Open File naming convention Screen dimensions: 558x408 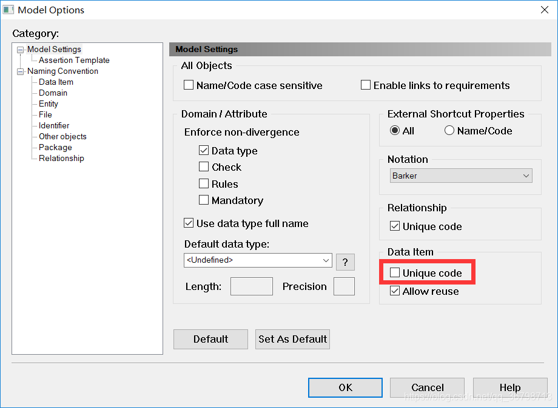click(x=45, y=114)
